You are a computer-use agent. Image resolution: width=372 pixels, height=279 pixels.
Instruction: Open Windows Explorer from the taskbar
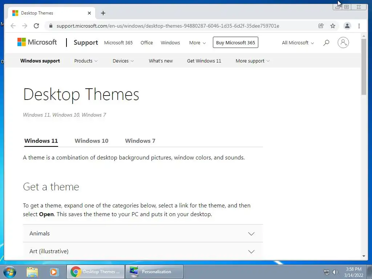tap(32, 272)
